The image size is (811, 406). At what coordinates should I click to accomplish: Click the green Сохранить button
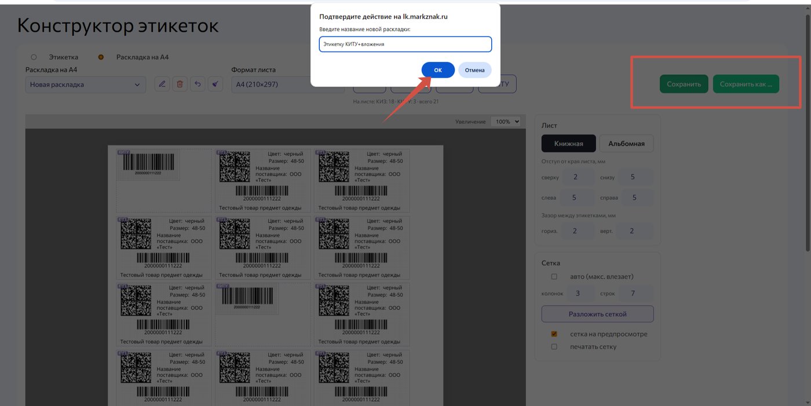point(684,84)
